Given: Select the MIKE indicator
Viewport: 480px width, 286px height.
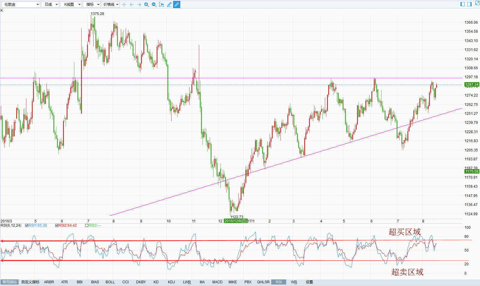Looking at the screenshot, I should coord(232,282).
